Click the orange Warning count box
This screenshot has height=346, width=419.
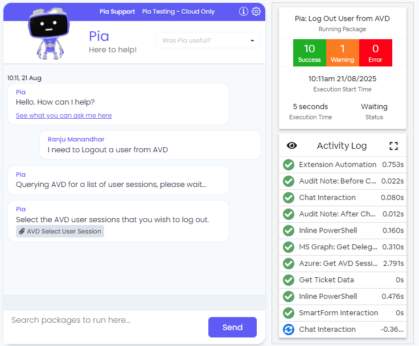[342, 53]
